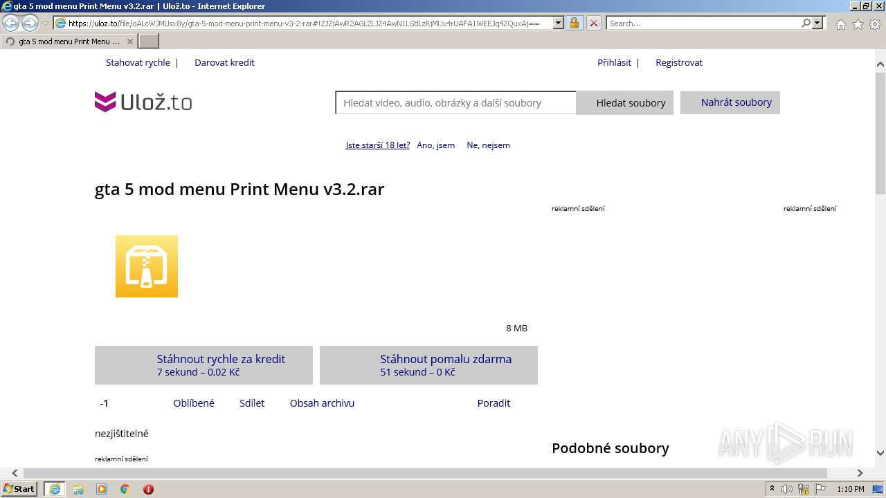886x498 pixels.
Task: Expand the address bar autocomplete dropdown arrow
Action: 559,23
